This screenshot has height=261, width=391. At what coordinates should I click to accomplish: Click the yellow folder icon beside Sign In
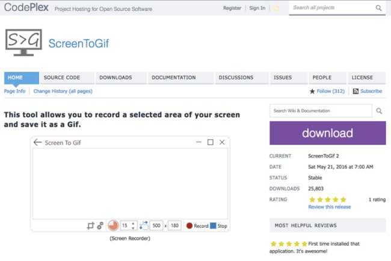pos(276,8)
